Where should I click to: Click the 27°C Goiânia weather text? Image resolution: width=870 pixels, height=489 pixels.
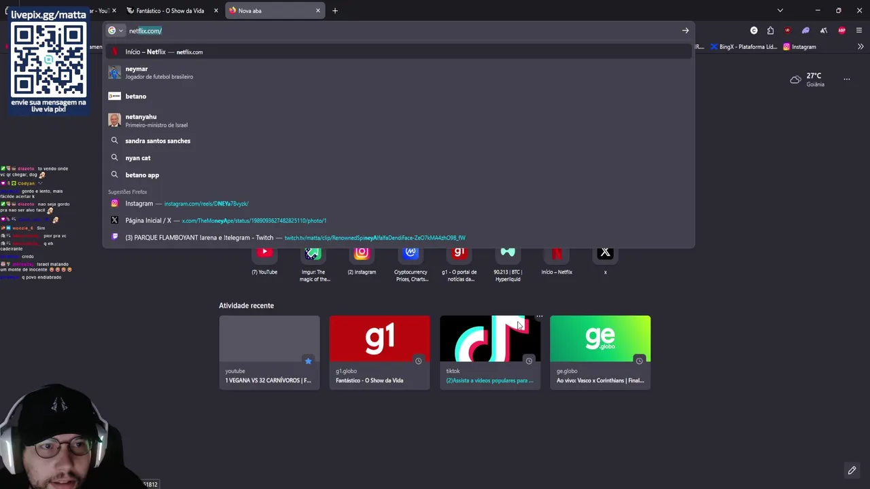(x=815, y=79)
